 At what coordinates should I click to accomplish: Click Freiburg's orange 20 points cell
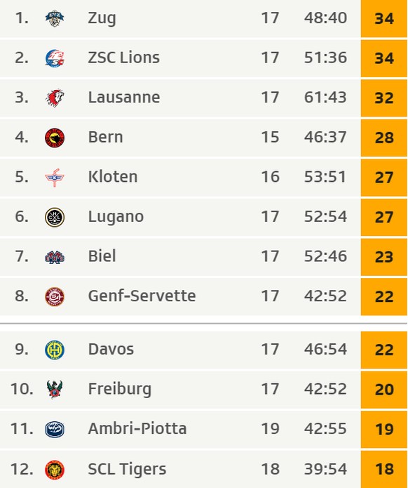tap(384, 389)
